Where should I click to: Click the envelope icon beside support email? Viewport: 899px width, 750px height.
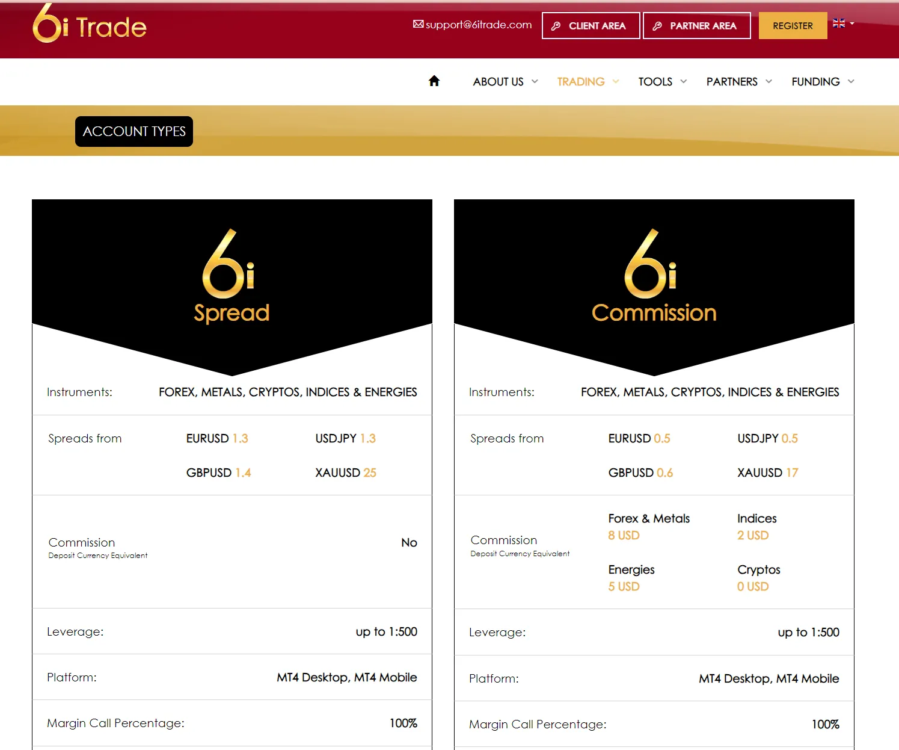[419, 24]
